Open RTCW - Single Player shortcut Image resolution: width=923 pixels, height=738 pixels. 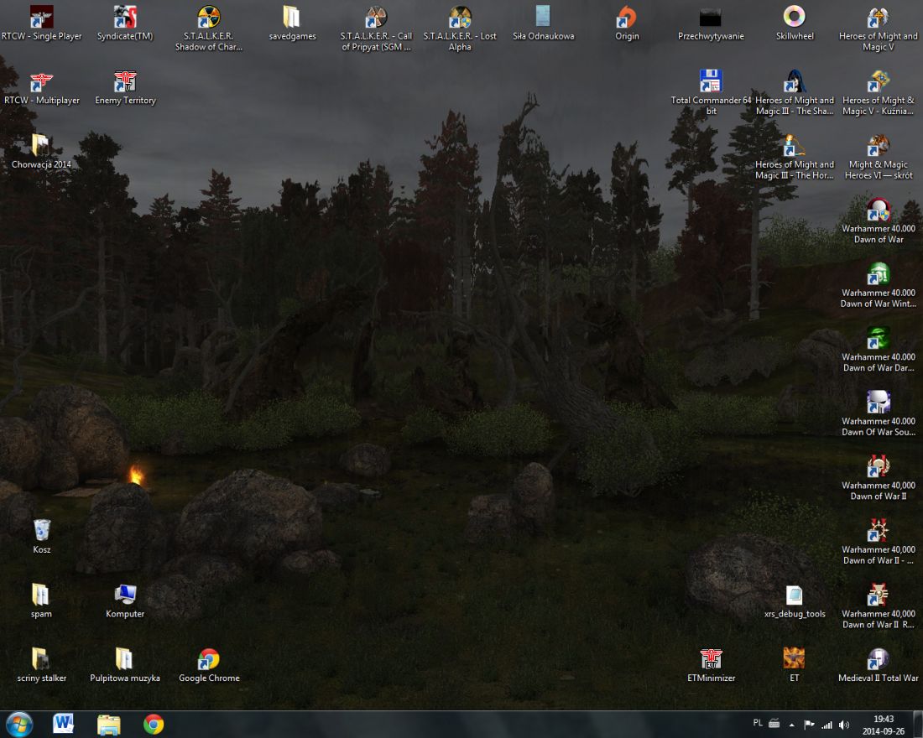click(x=41, y=18)
